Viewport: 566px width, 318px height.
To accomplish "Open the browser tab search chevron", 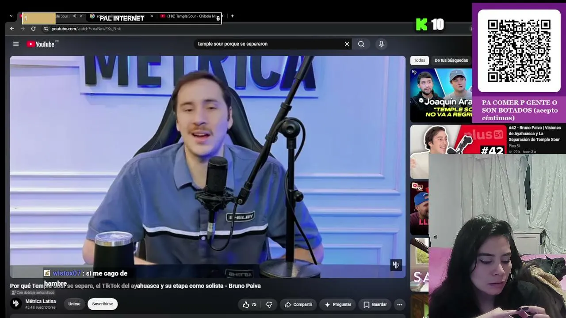I will pos(11,16).
